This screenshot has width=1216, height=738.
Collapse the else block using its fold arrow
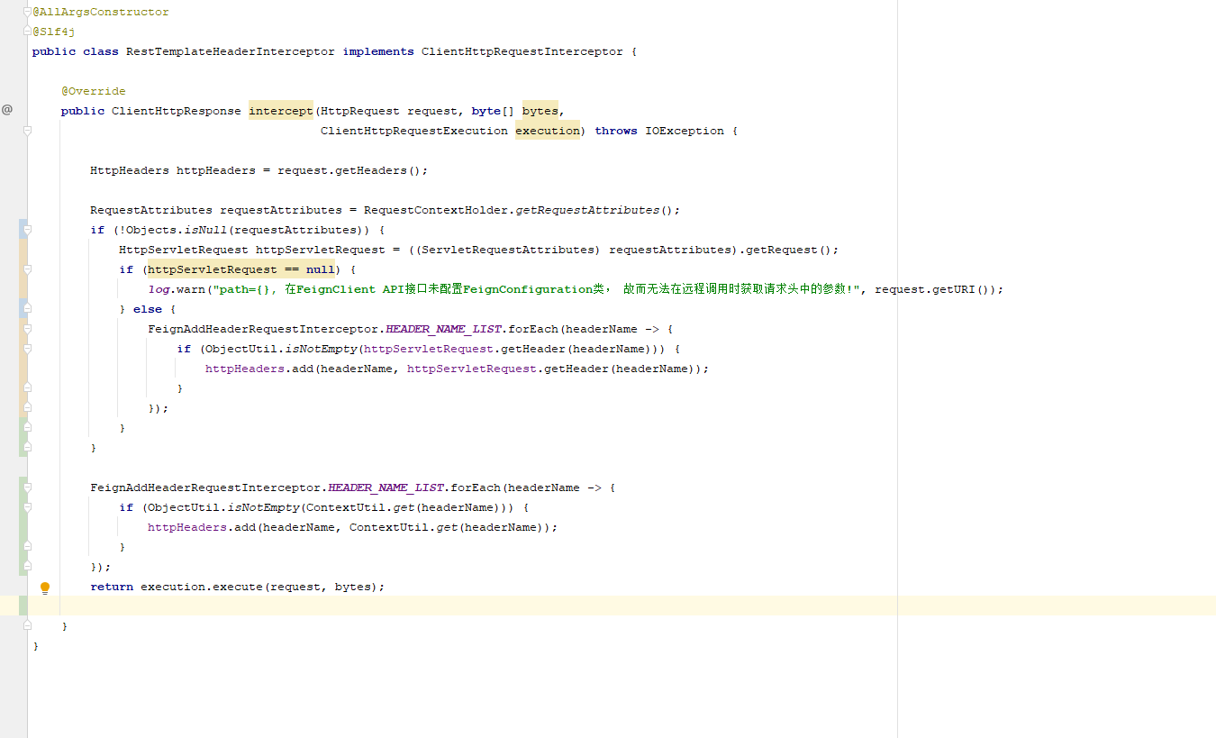[x=26, y=308]
